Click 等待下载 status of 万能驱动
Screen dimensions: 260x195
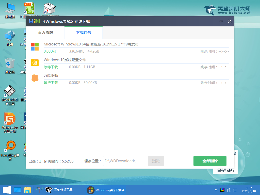pos(51,83)
